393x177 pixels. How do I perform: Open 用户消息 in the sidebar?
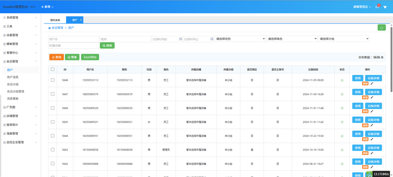13,77
